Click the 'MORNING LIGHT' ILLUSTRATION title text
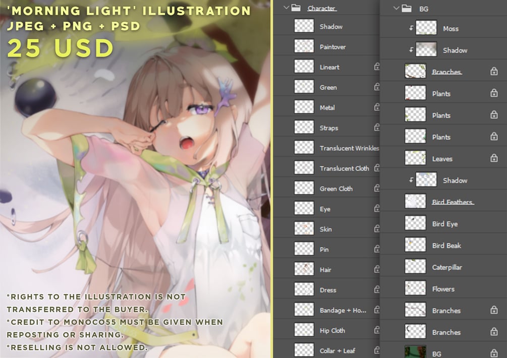 [x=129, y=11]
